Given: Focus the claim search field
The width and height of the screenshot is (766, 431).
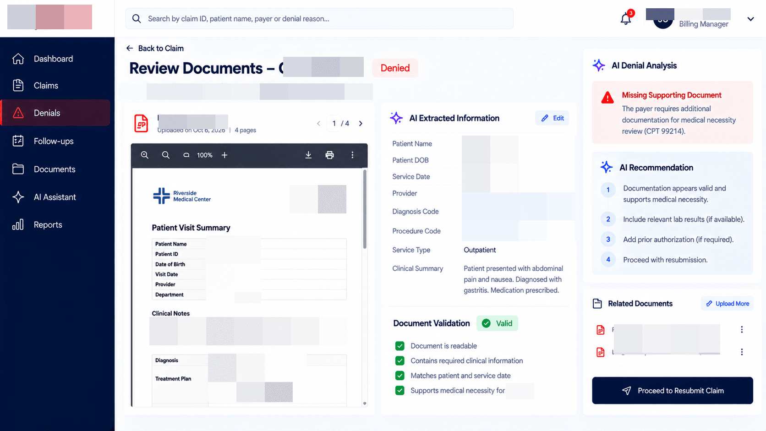Looking at the screenshot, I should [319, 19].
